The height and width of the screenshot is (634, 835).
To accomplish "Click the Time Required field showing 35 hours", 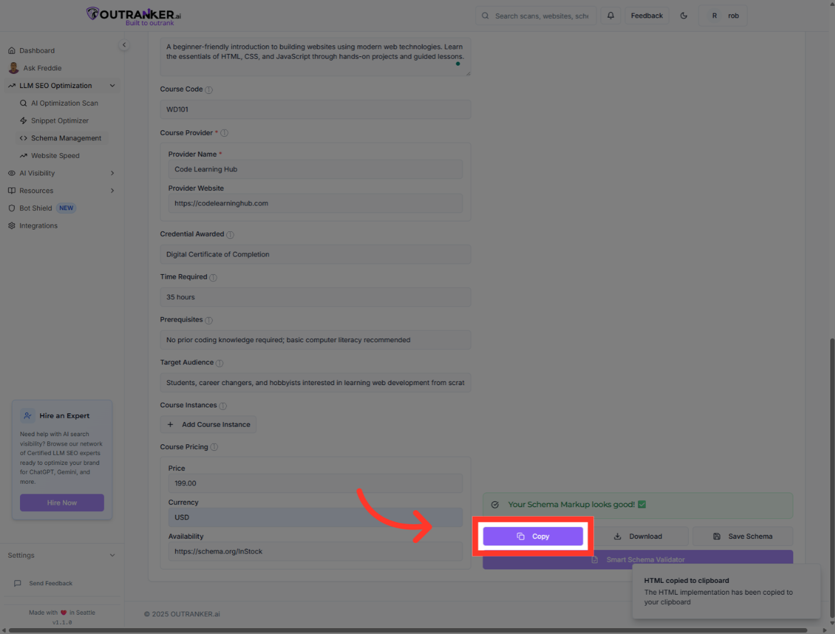I will click(x=315, y=297).
